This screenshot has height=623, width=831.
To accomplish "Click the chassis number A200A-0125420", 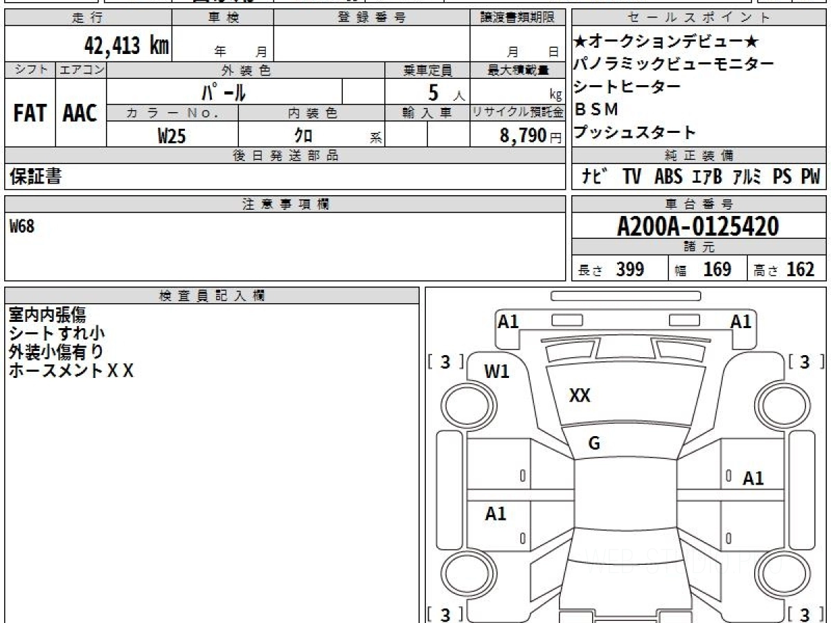I will click(699, 226).
